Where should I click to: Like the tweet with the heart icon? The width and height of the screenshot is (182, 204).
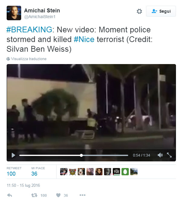(58, 195)
